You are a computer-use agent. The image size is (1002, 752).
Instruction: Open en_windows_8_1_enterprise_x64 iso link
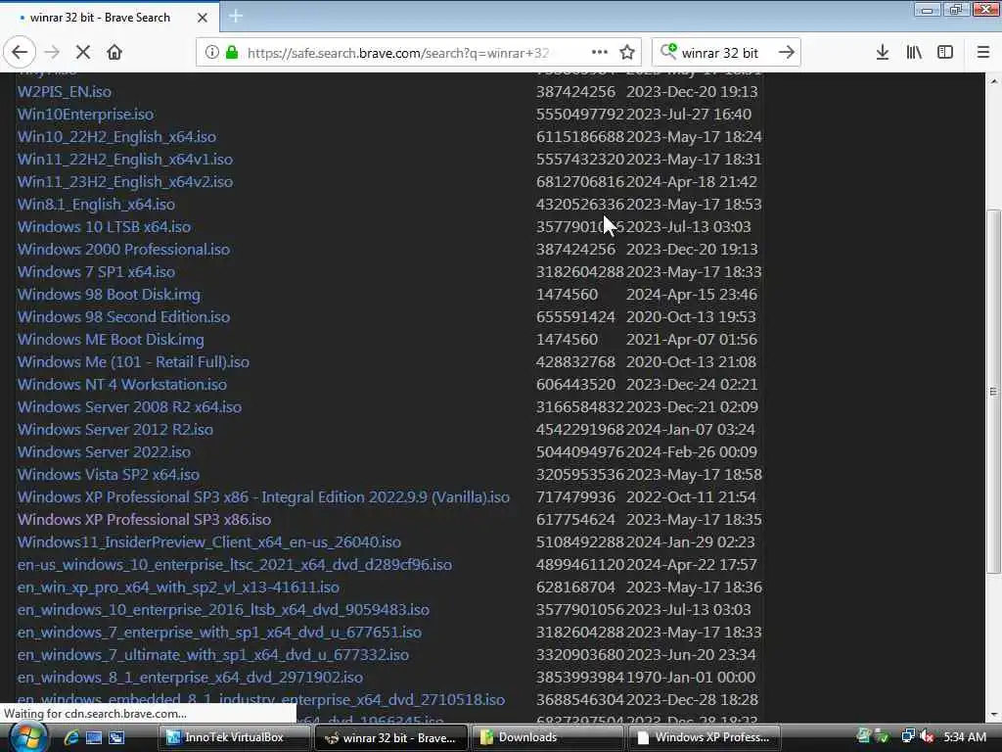(191, 677)
